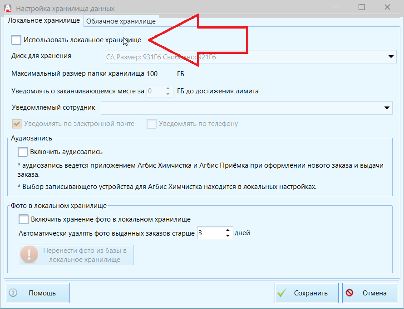This screenshot has width=404, height=309.
Task: Toggle Уведомлять по телефону checkbox
Action: (x=152, y=124)
